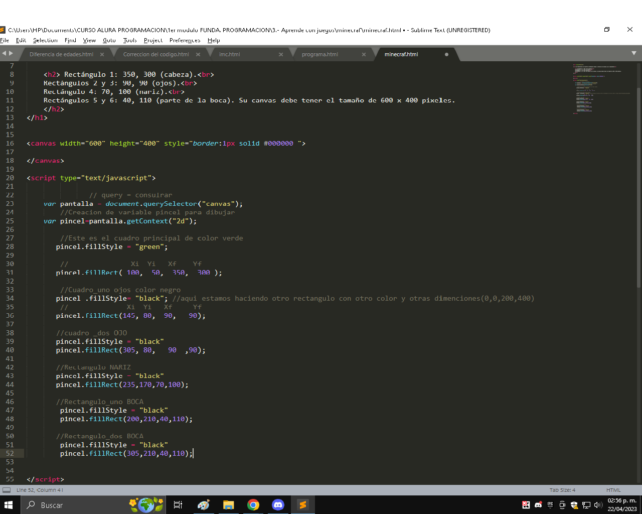The height and width of the screenshot is (514, 642).
Task: Click the Buscar taskbar search box
Action: point(74,505)
